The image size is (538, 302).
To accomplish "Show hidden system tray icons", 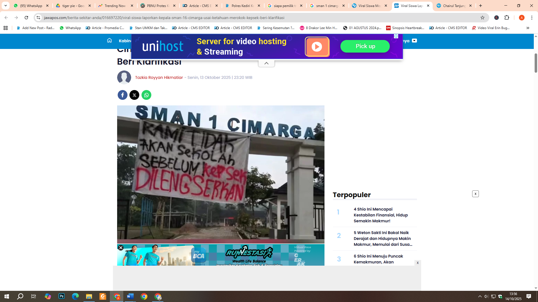I will [x=480, y=296].
